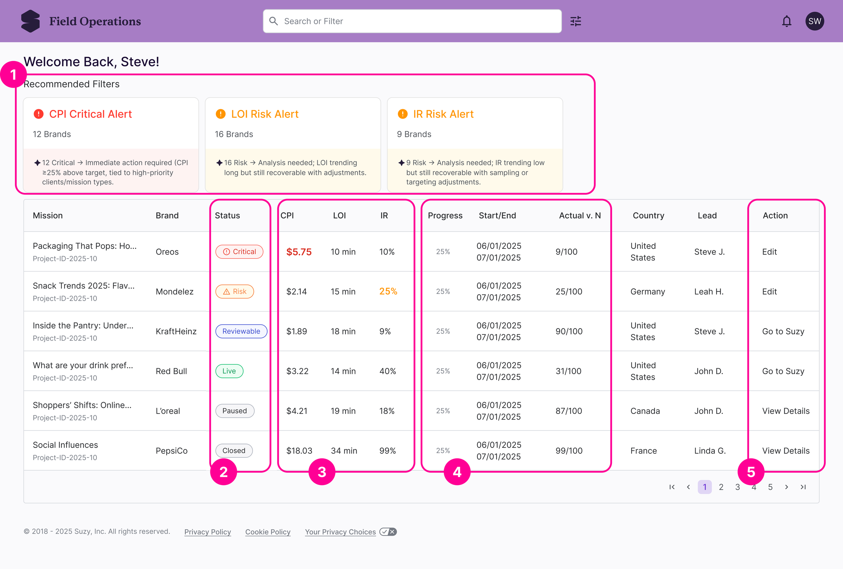843x569 pixels.
Task: Click the Social Influences mission name
Action: tap(65, 445)
